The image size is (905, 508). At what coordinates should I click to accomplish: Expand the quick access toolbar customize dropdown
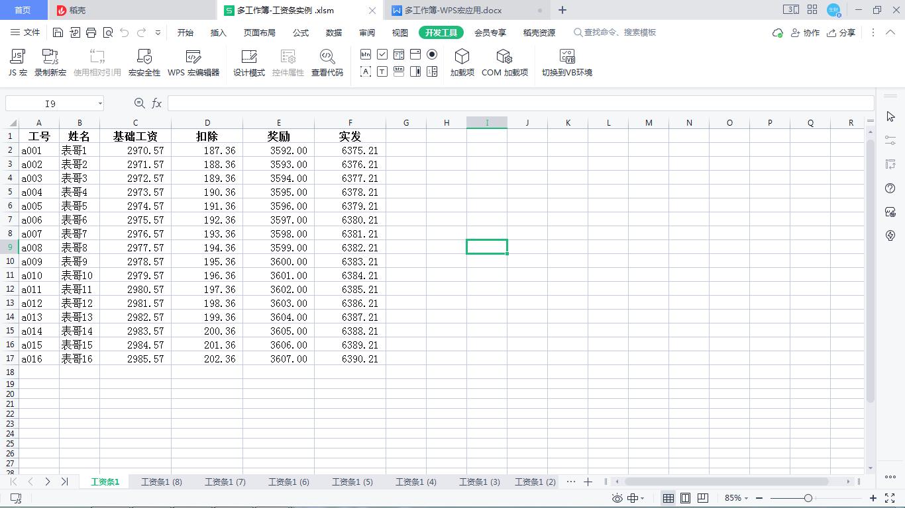click(158, 32)
